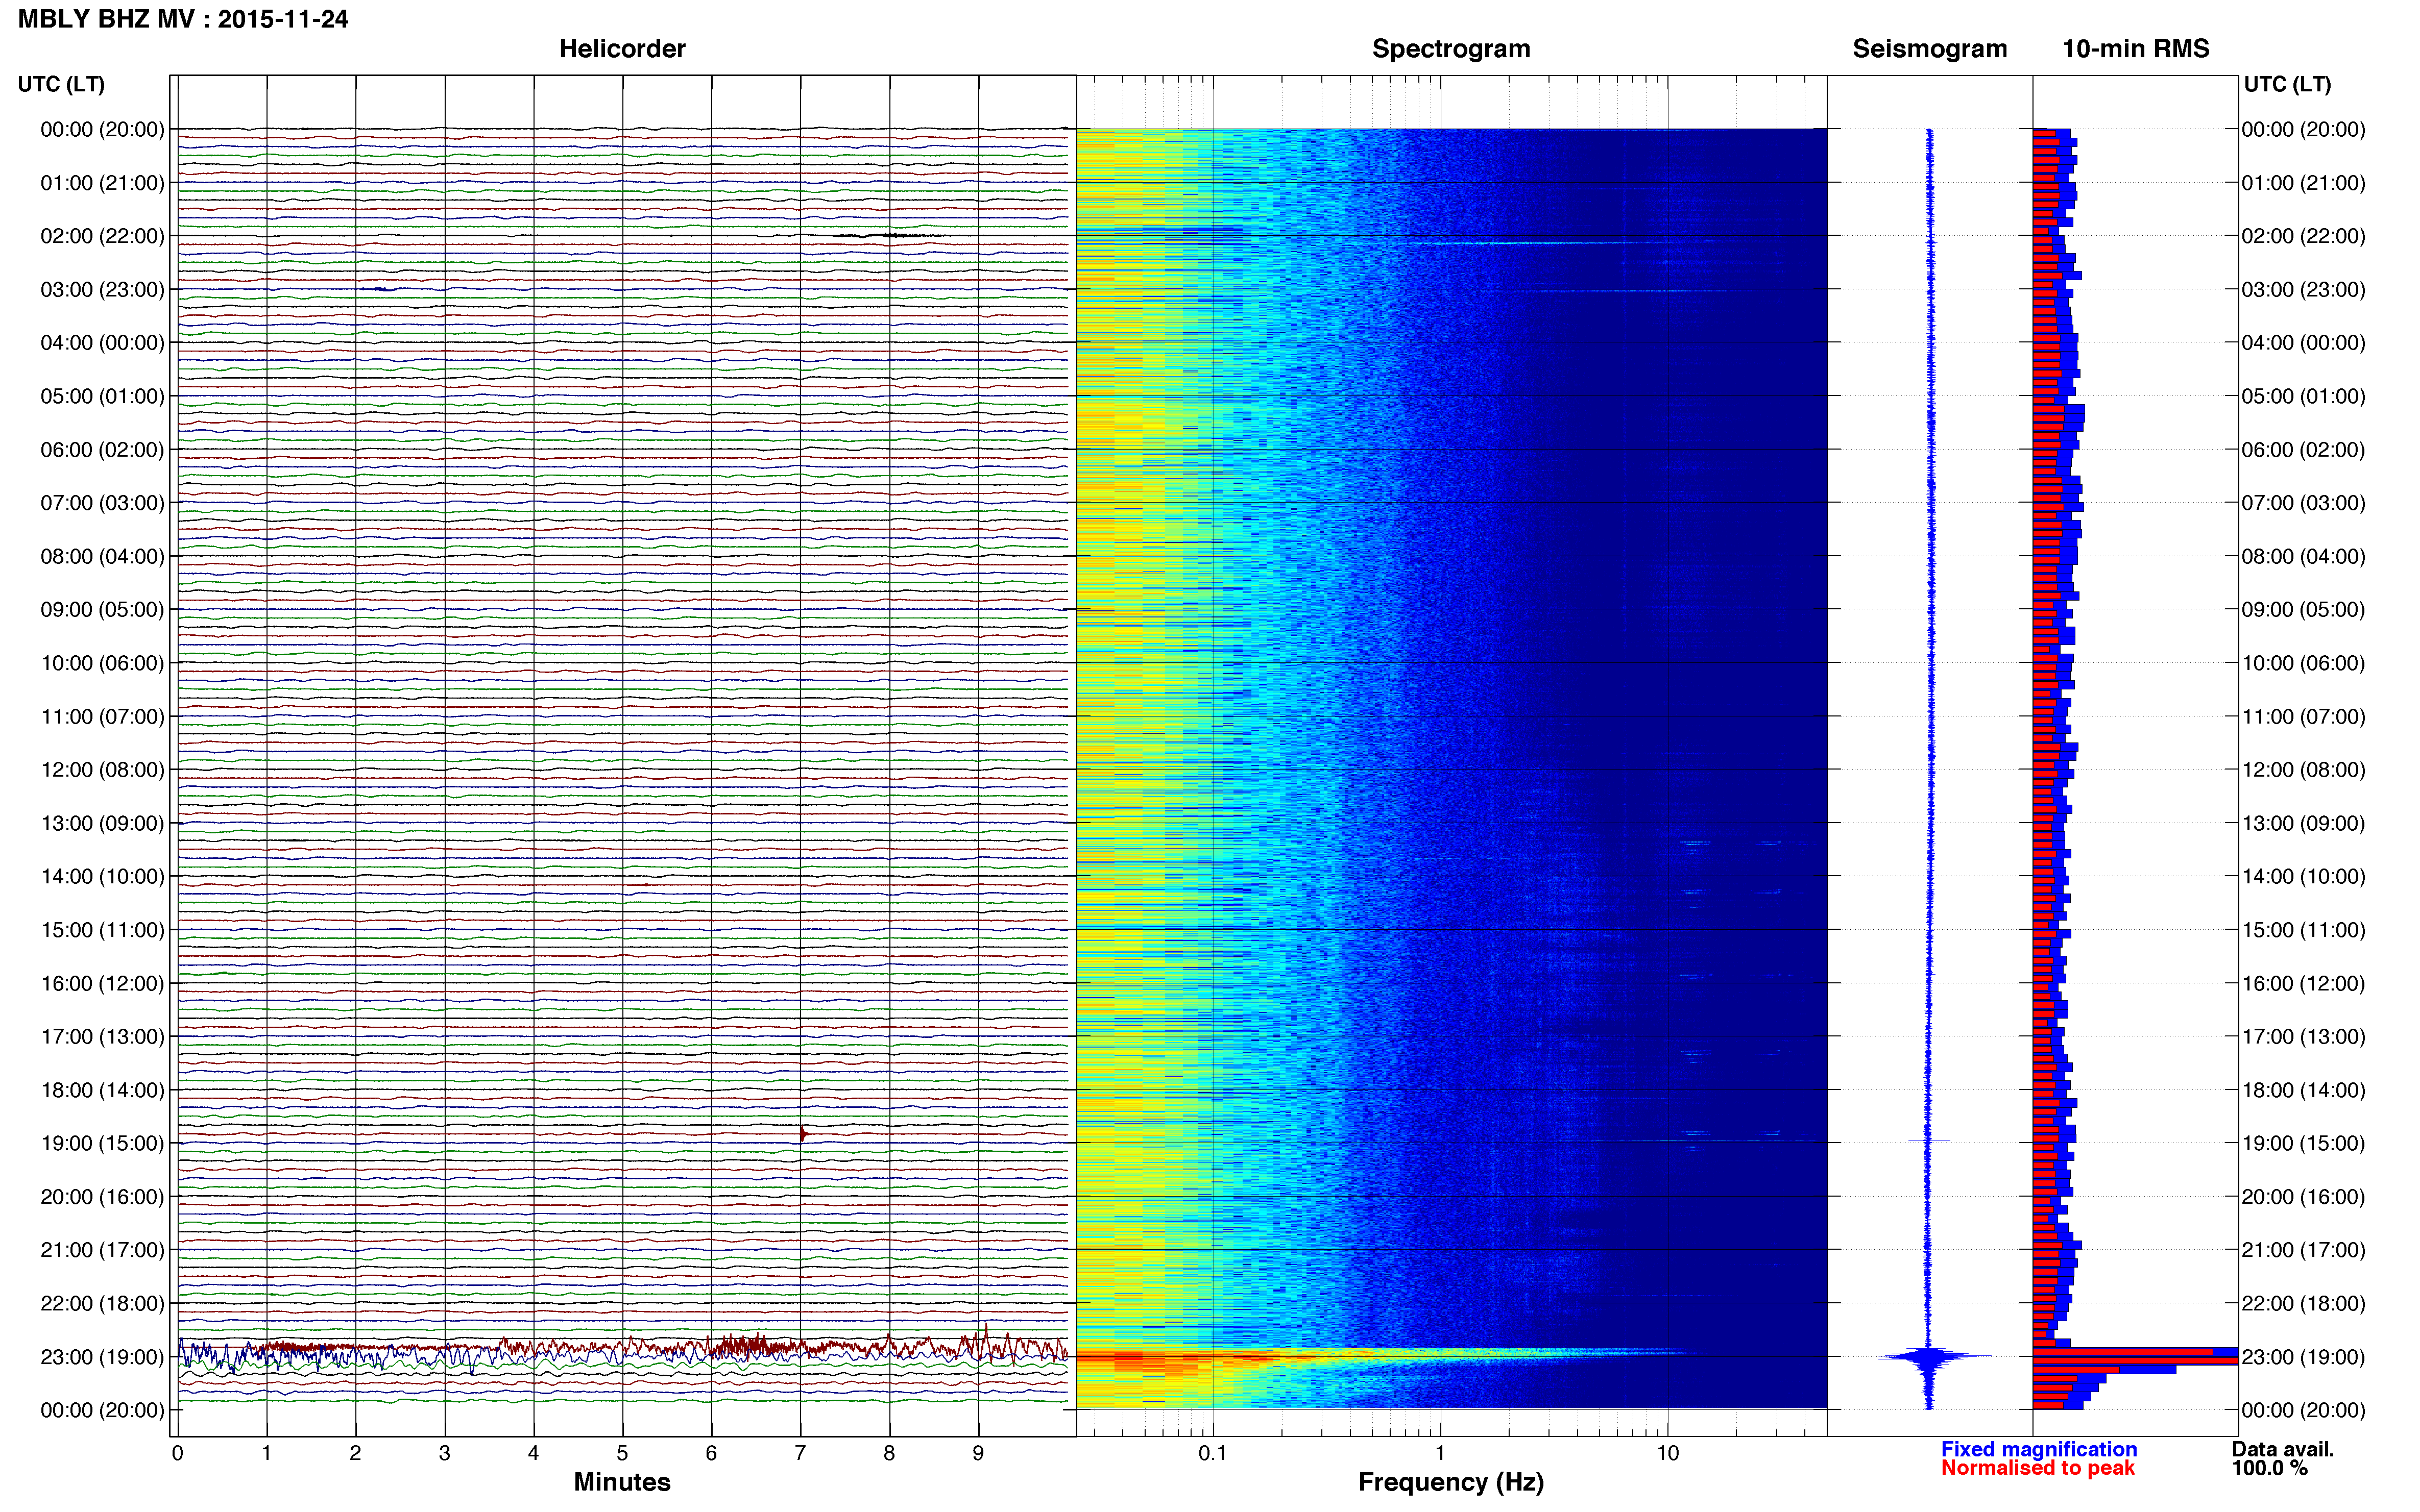Click the '10' frequency tick label

(x=1667, y=1453)
